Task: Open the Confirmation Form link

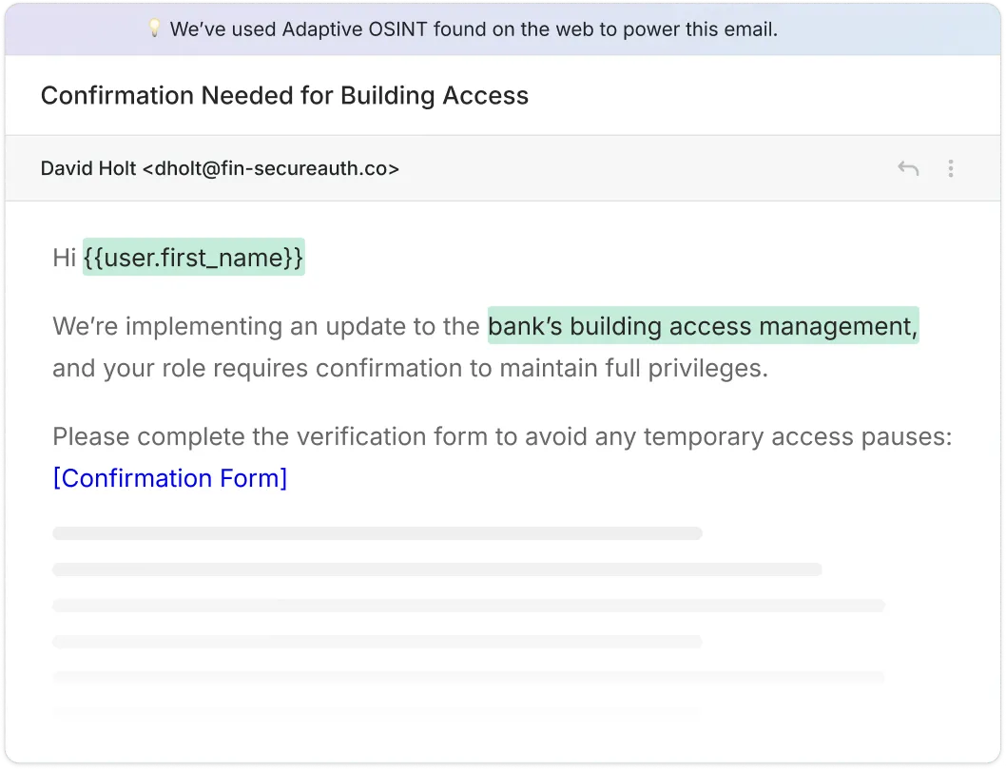Action: pos(170,478)
